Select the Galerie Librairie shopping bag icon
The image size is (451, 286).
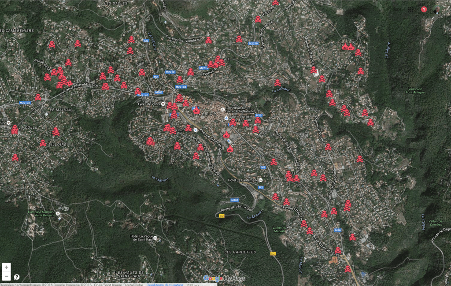tap(226, 119)
